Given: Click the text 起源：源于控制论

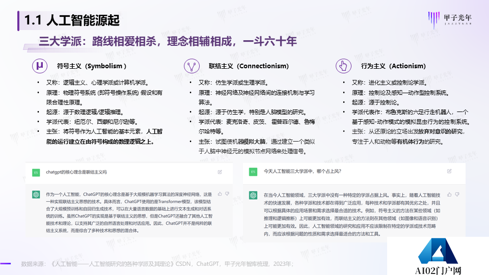Looking at the screenshot, I should click(376, 102).
